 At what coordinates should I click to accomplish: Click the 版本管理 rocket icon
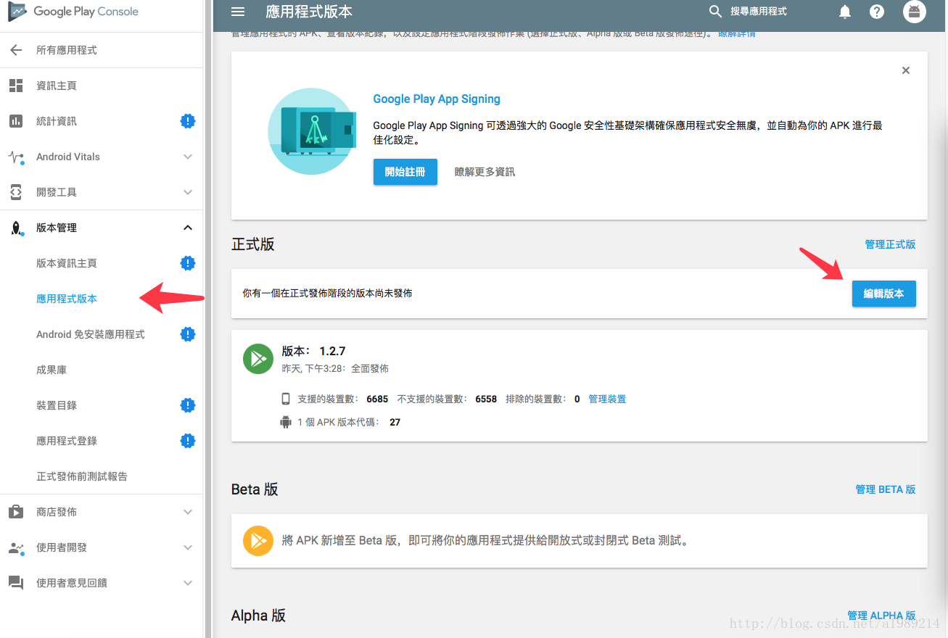15,227
